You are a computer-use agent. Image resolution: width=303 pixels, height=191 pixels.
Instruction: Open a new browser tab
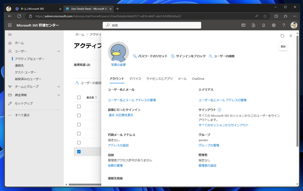tap(118, 9)
